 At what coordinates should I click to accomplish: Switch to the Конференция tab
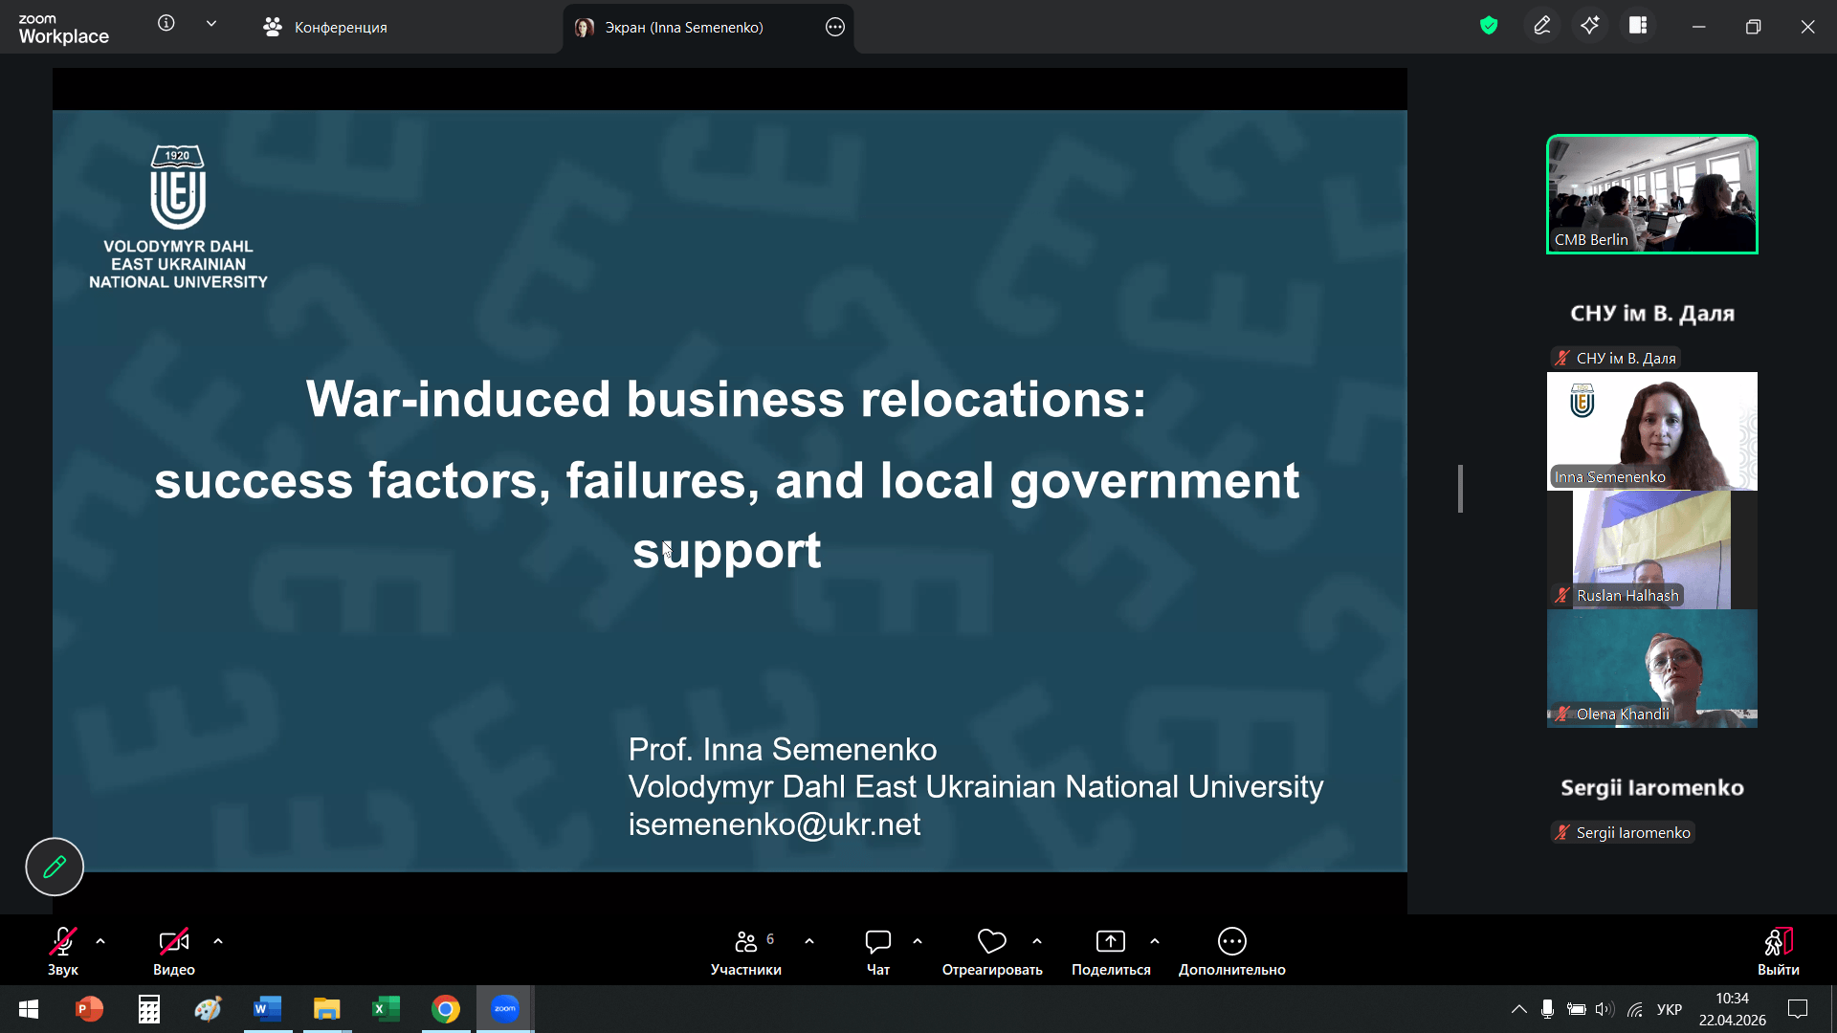[x=325, y=27]
